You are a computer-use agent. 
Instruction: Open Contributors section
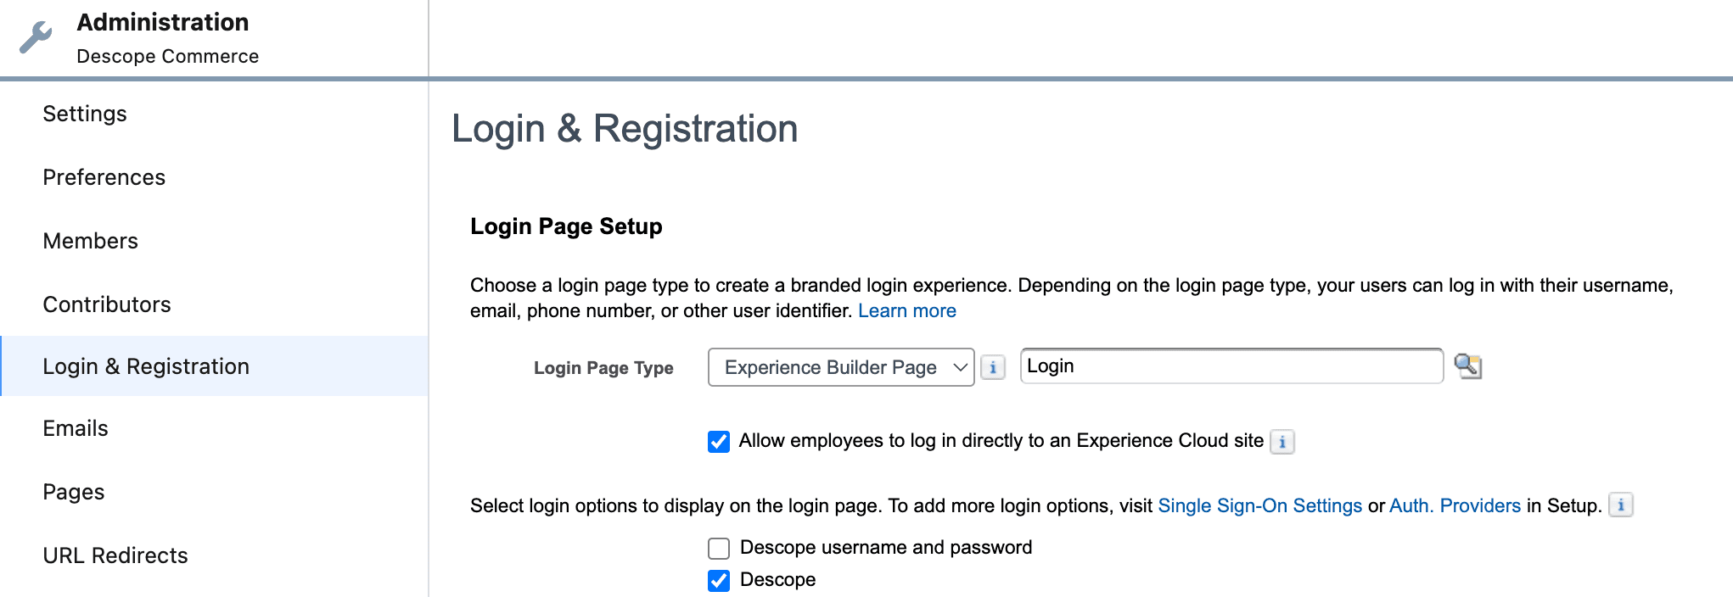107,304
